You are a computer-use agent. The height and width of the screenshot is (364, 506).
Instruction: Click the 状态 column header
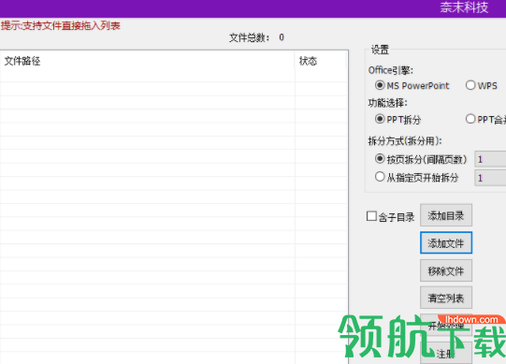tap(321, 61)
